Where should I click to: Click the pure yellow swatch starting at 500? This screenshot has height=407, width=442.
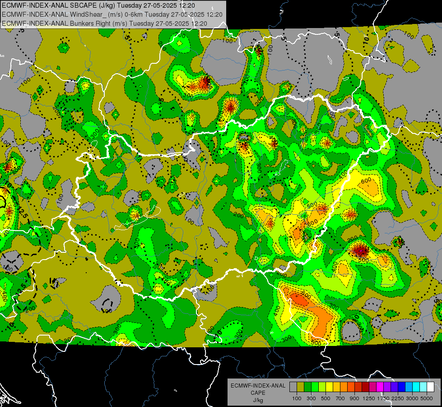[330, 387]
